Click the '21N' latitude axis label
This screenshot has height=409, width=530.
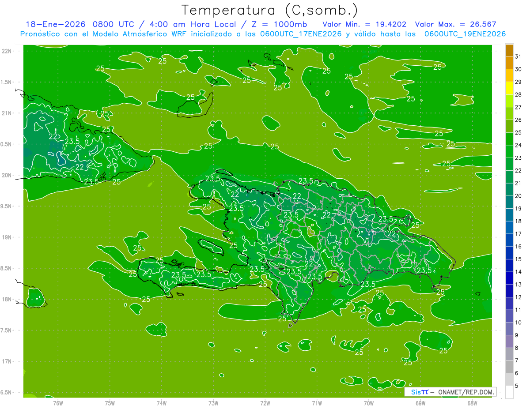pyautogui.click(x=7, y=113)
